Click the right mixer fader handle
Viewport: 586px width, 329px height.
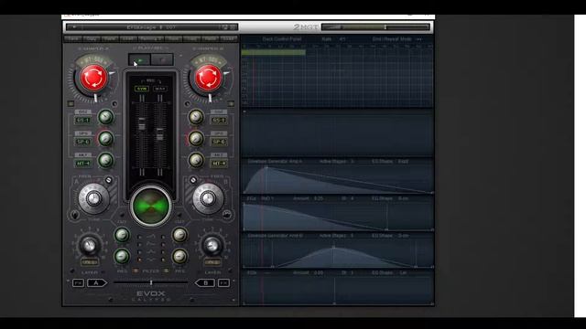(x=160, y=134)
